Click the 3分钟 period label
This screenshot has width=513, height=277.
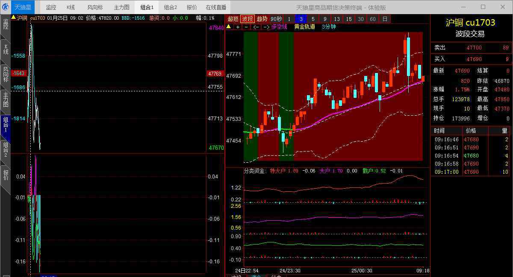(x=329, y=26)
